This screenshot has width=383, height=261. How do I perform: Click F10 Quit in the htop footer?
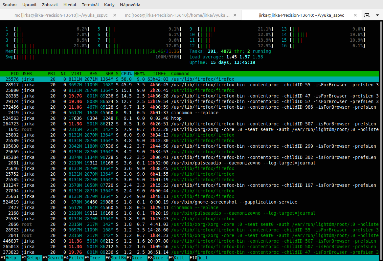pos(200,258)
